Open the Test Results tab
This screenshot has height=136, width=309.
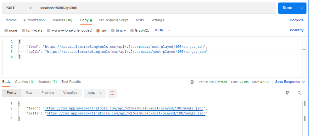click(71, 82)
